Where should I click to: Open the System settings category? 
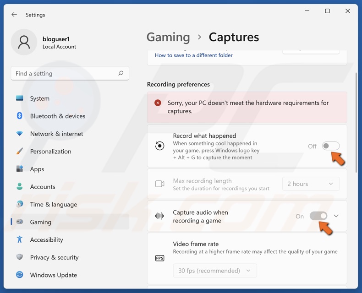pyautogui.click(x=70, y=98)
